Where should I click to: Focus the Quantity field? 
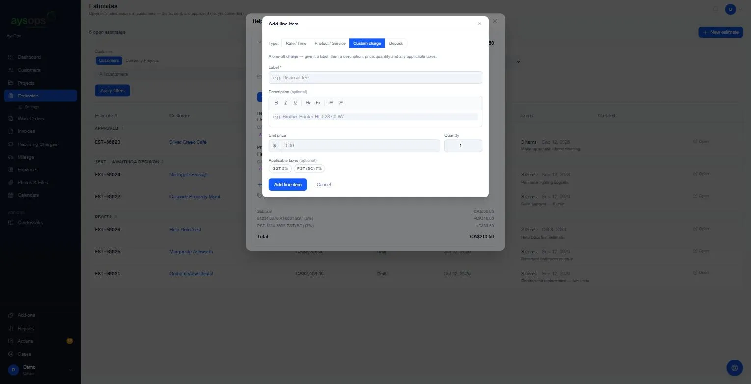463,146
